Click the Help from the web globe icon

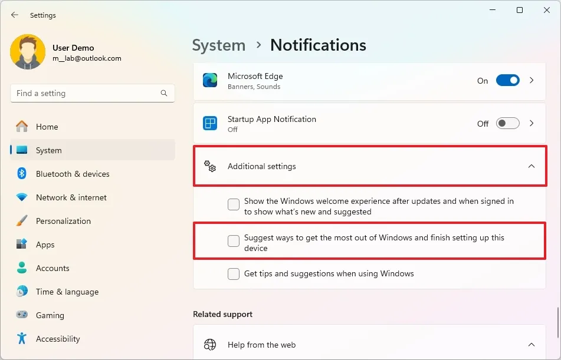[210, 345]
